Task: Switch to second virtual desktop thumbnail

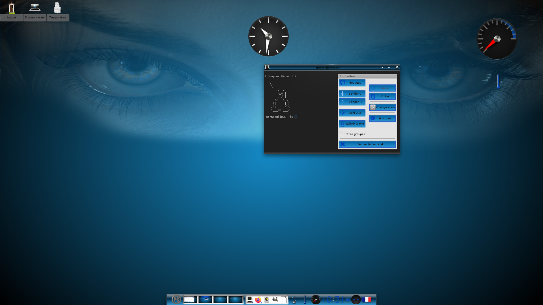Action: pyautogui.click(x=205, y=299)
